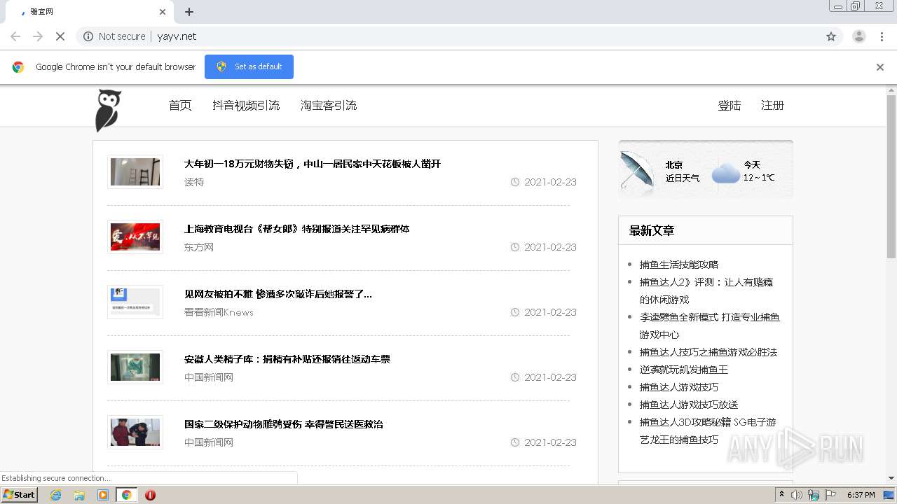Open article 安徽人类精子库
The width and height of the screenshot is (897, 504).
point(287,359)
